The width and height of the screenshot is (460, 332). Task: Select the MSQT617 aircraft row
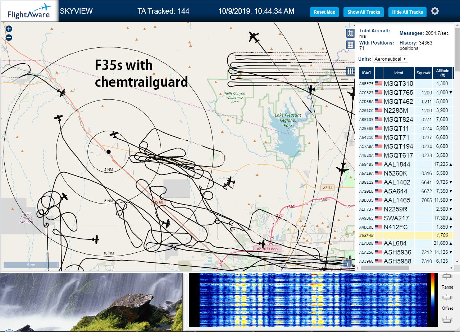pos(406,155)
